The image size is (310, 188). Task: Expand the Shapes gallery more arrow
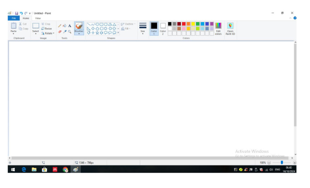tap(118, 33)
